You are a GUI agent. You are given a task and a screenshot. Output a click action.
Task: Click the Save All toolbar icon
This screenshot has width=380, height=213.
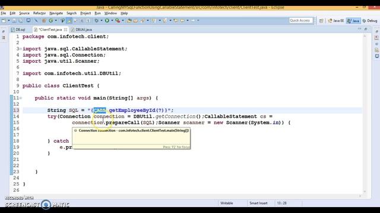click(x=21, y=21)
